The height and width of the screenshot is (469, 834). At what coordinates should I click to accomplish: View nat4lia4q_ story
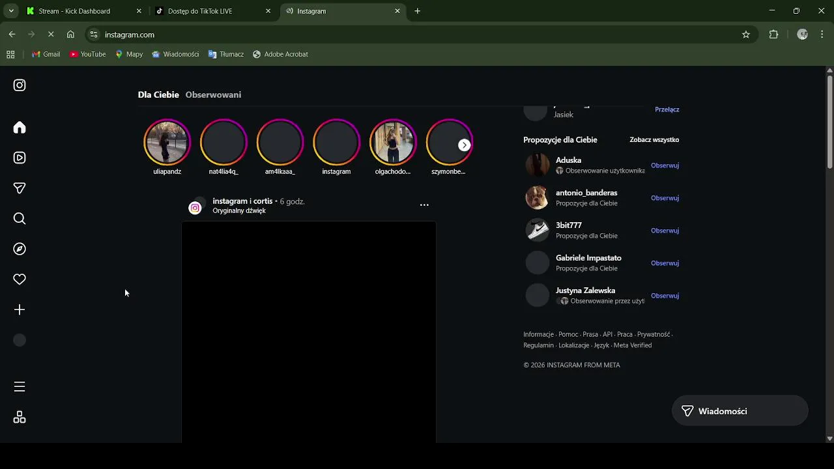pos(223,143)
